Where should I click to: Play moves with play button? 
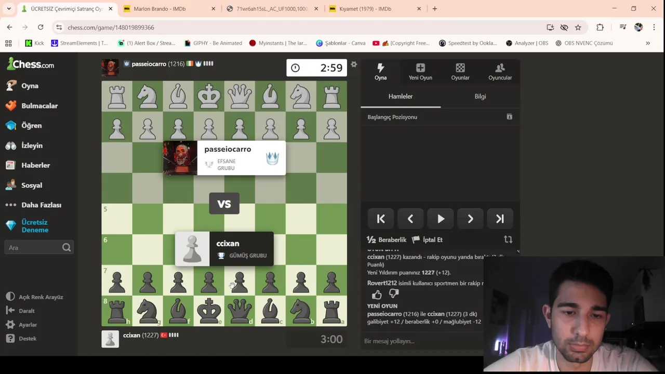tap(441, 219)
